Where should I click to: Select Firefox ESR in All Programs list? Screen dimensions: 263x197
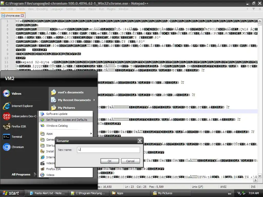click(x=66, y=169)
